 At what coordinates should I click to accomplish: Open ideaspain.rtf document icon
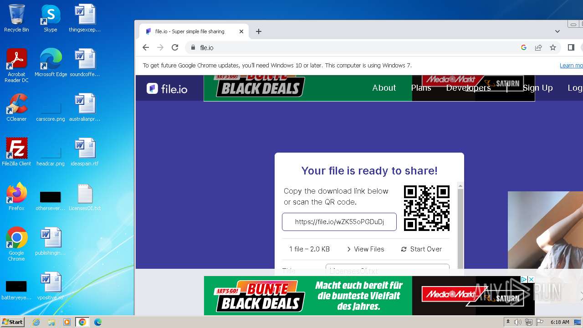click(x=85, y=152)
